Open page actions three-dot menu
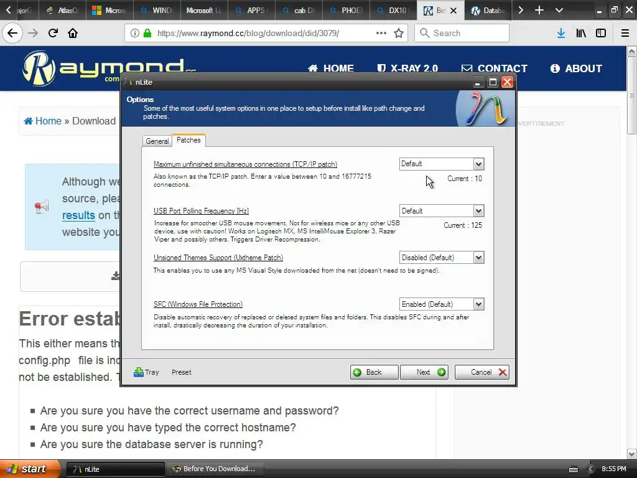 [x=381, y=33]
